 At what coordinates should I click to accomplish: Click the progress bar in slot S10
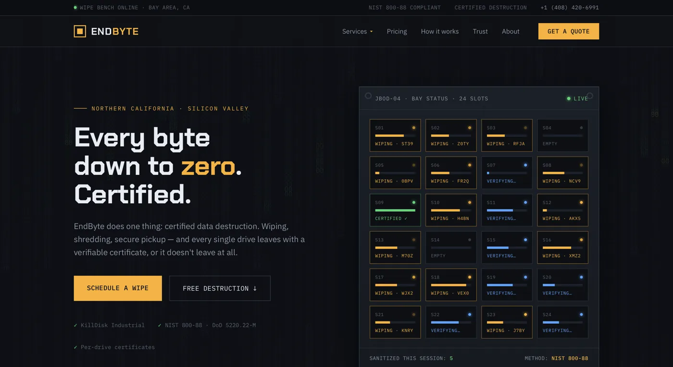coord(451,210)
